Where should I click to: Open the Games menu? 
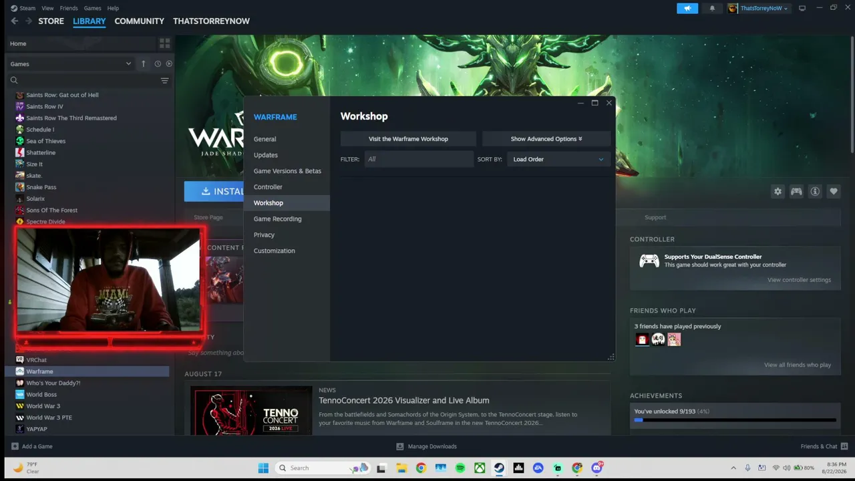(92, 8)
